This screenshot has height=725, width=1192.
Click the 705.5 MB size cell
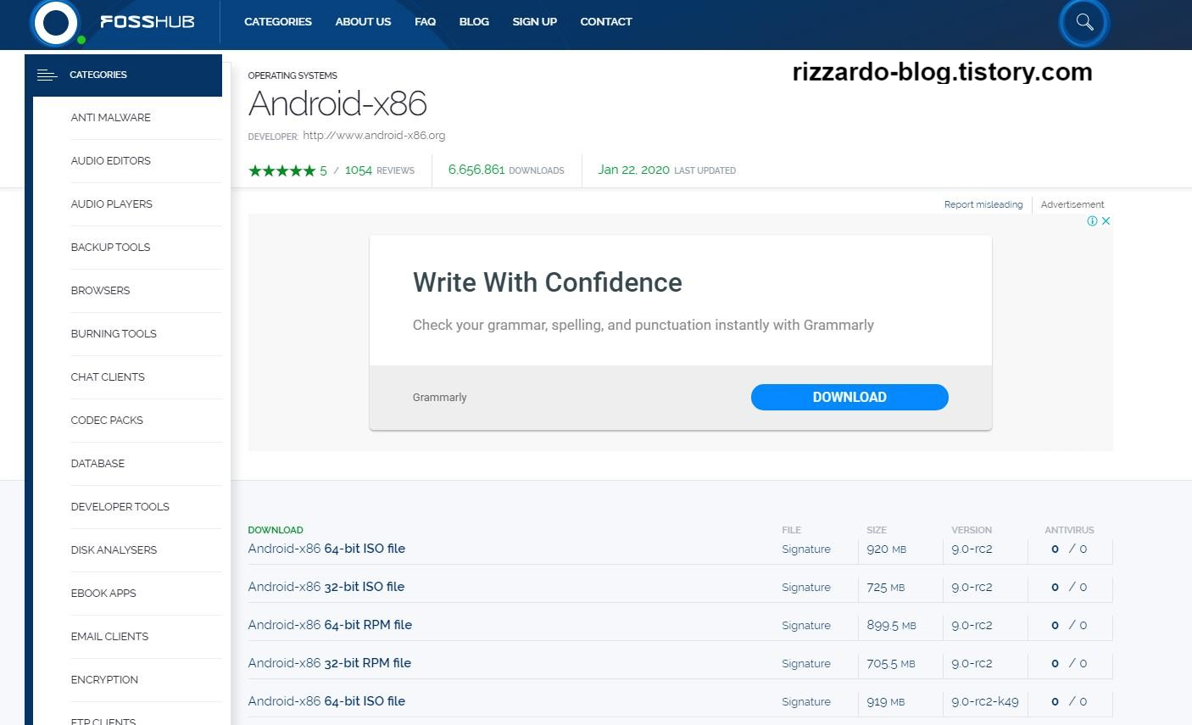tap(891, 664)
